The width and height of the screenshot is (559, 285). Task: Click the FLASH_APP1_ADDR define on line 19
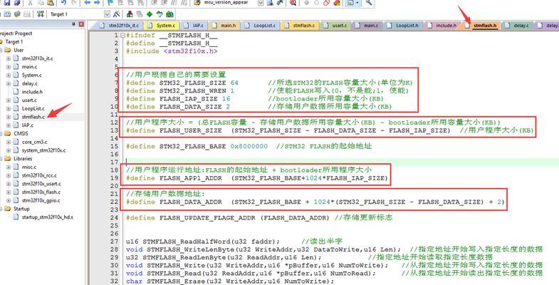coord(191,178)
